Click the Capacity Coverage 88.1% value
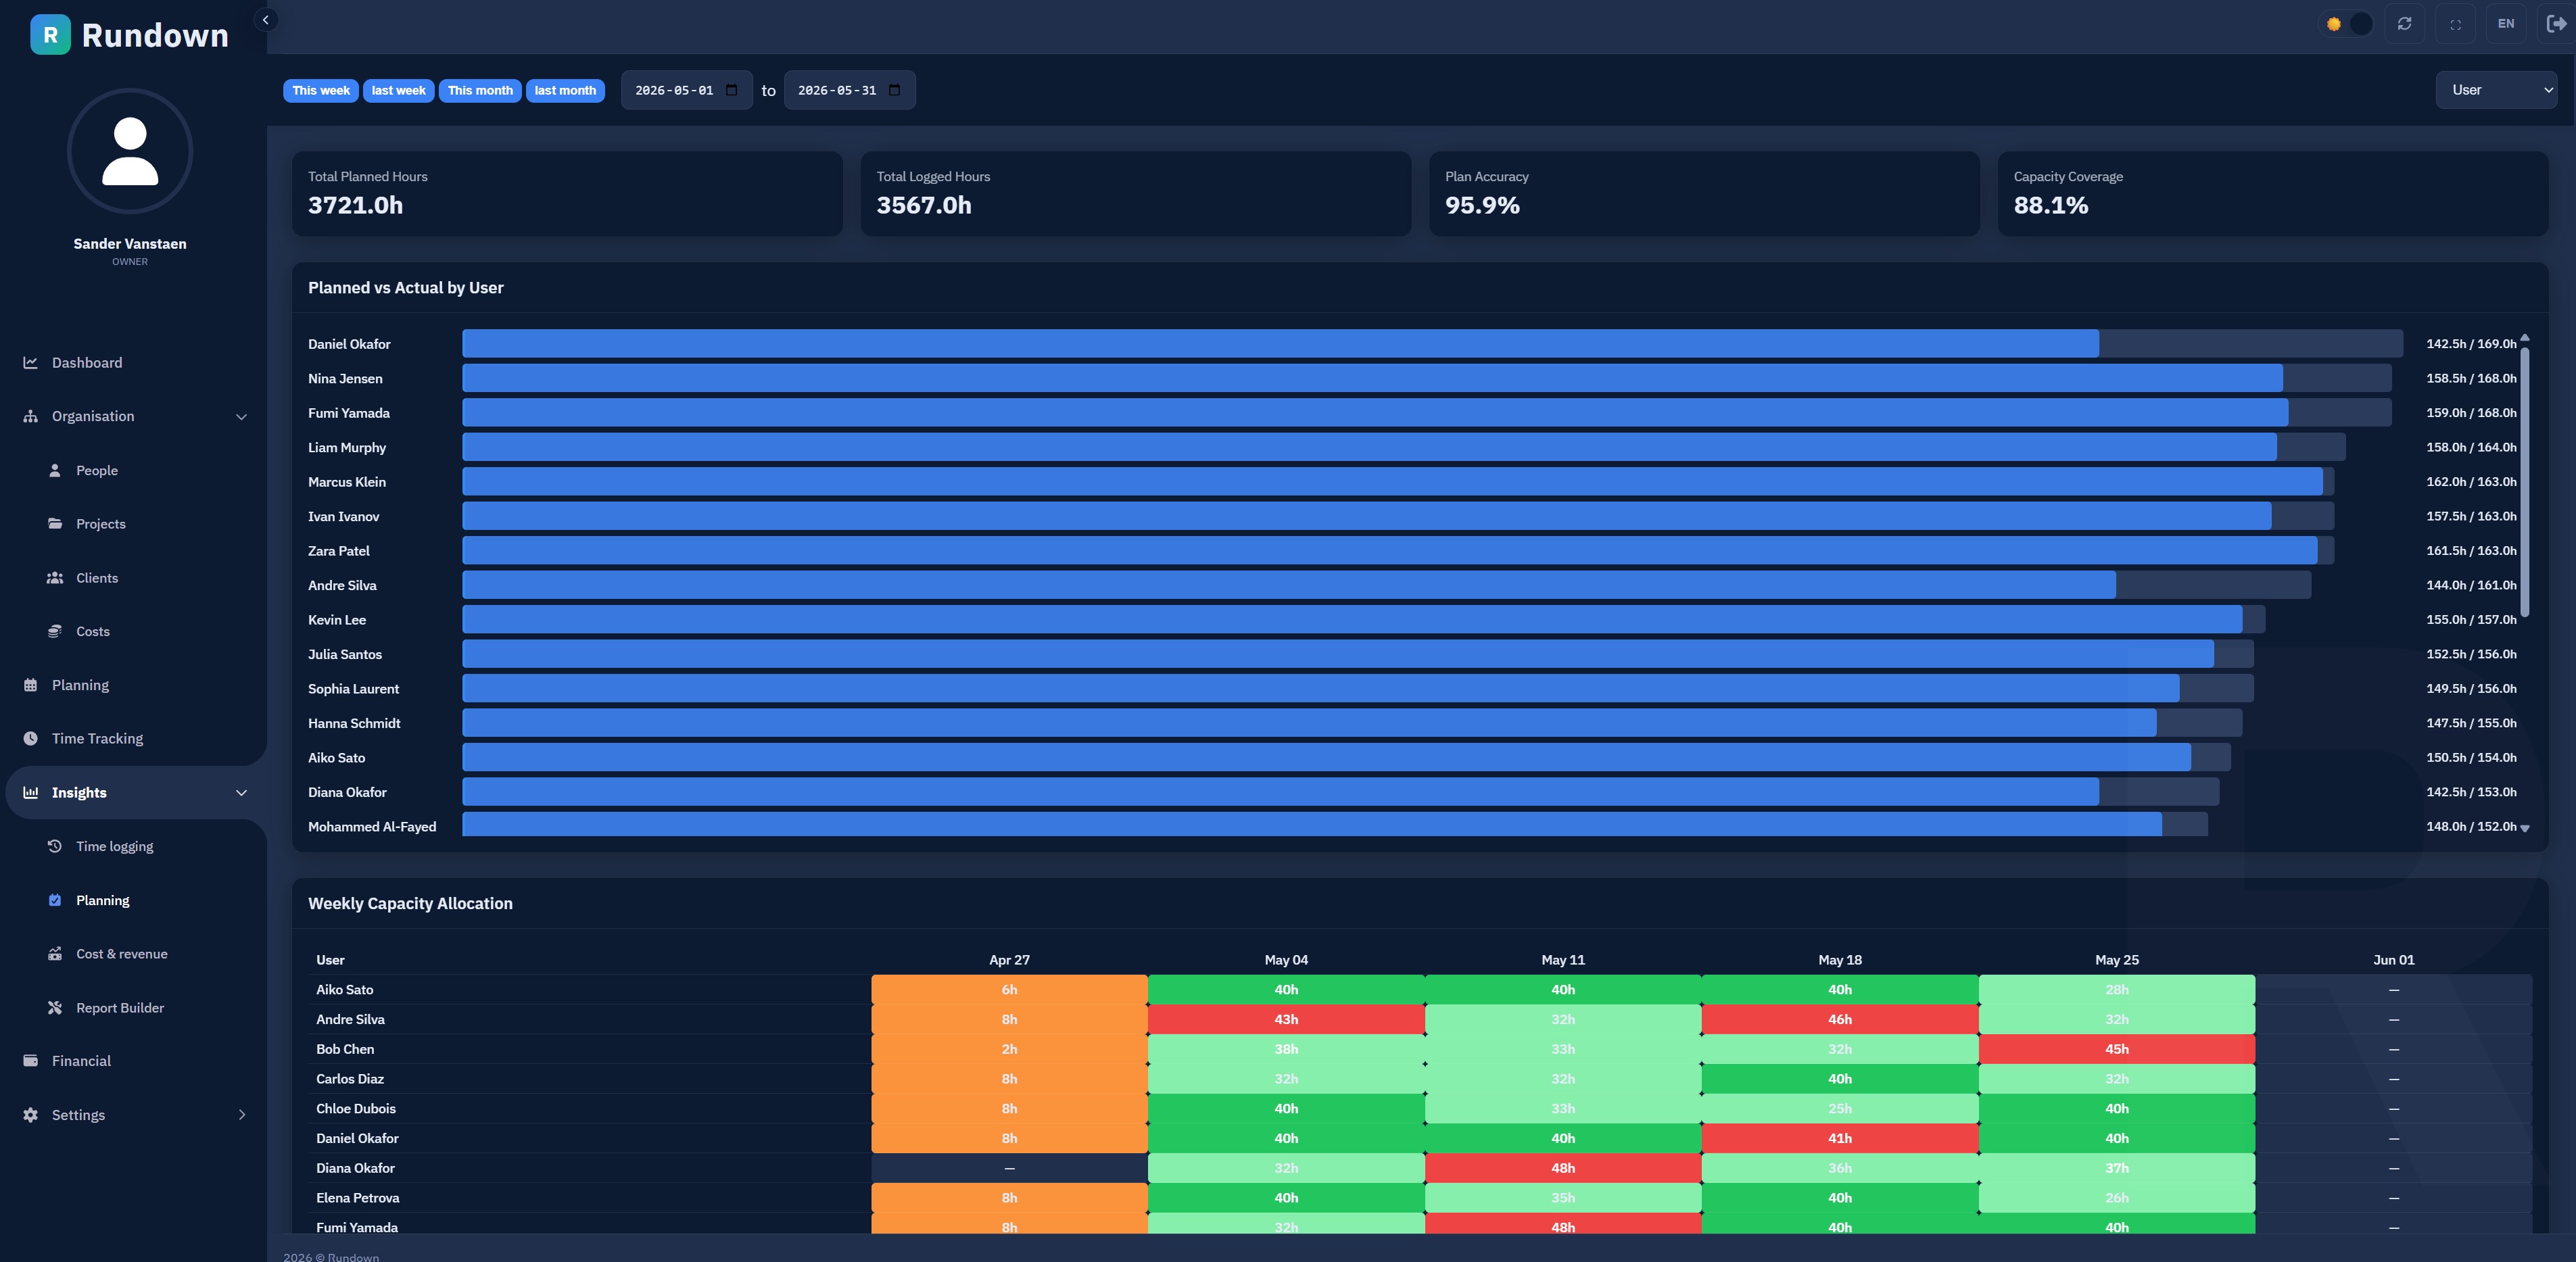Viewport: 2576px width, 1262px height. pos(2050,206)
